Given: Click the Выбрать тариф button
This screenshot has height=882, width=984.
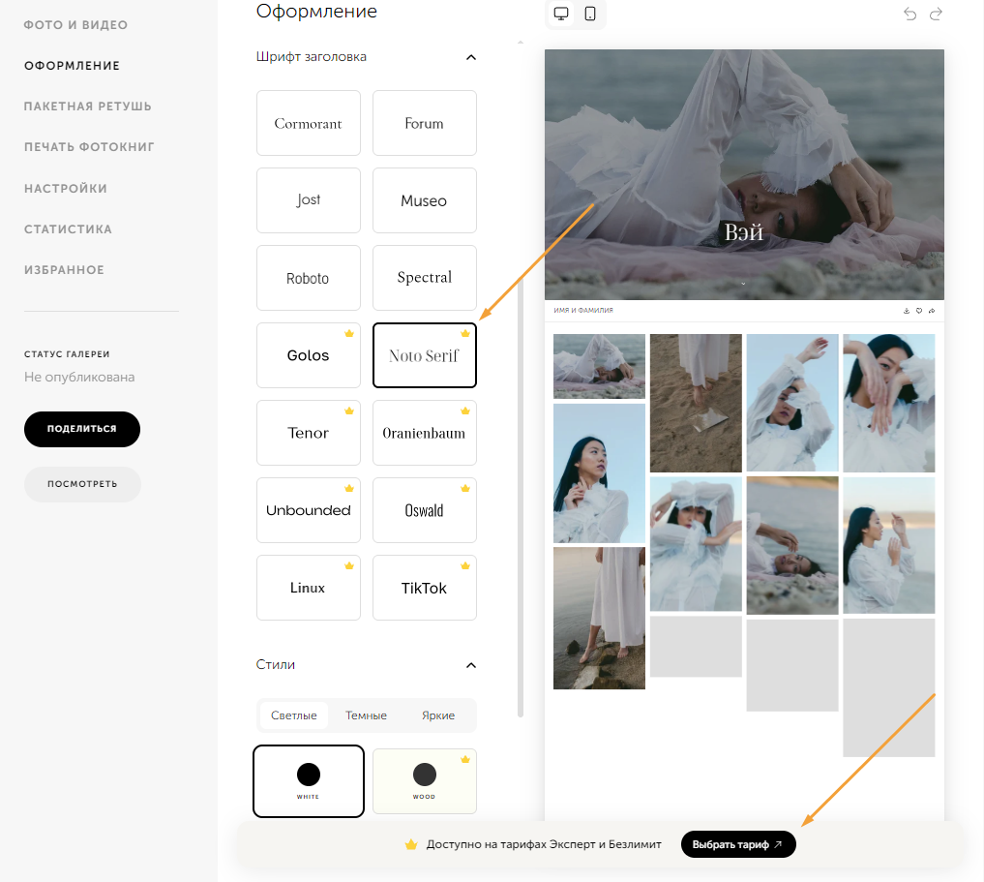Looking at the screenshot, I should [738, 844].
